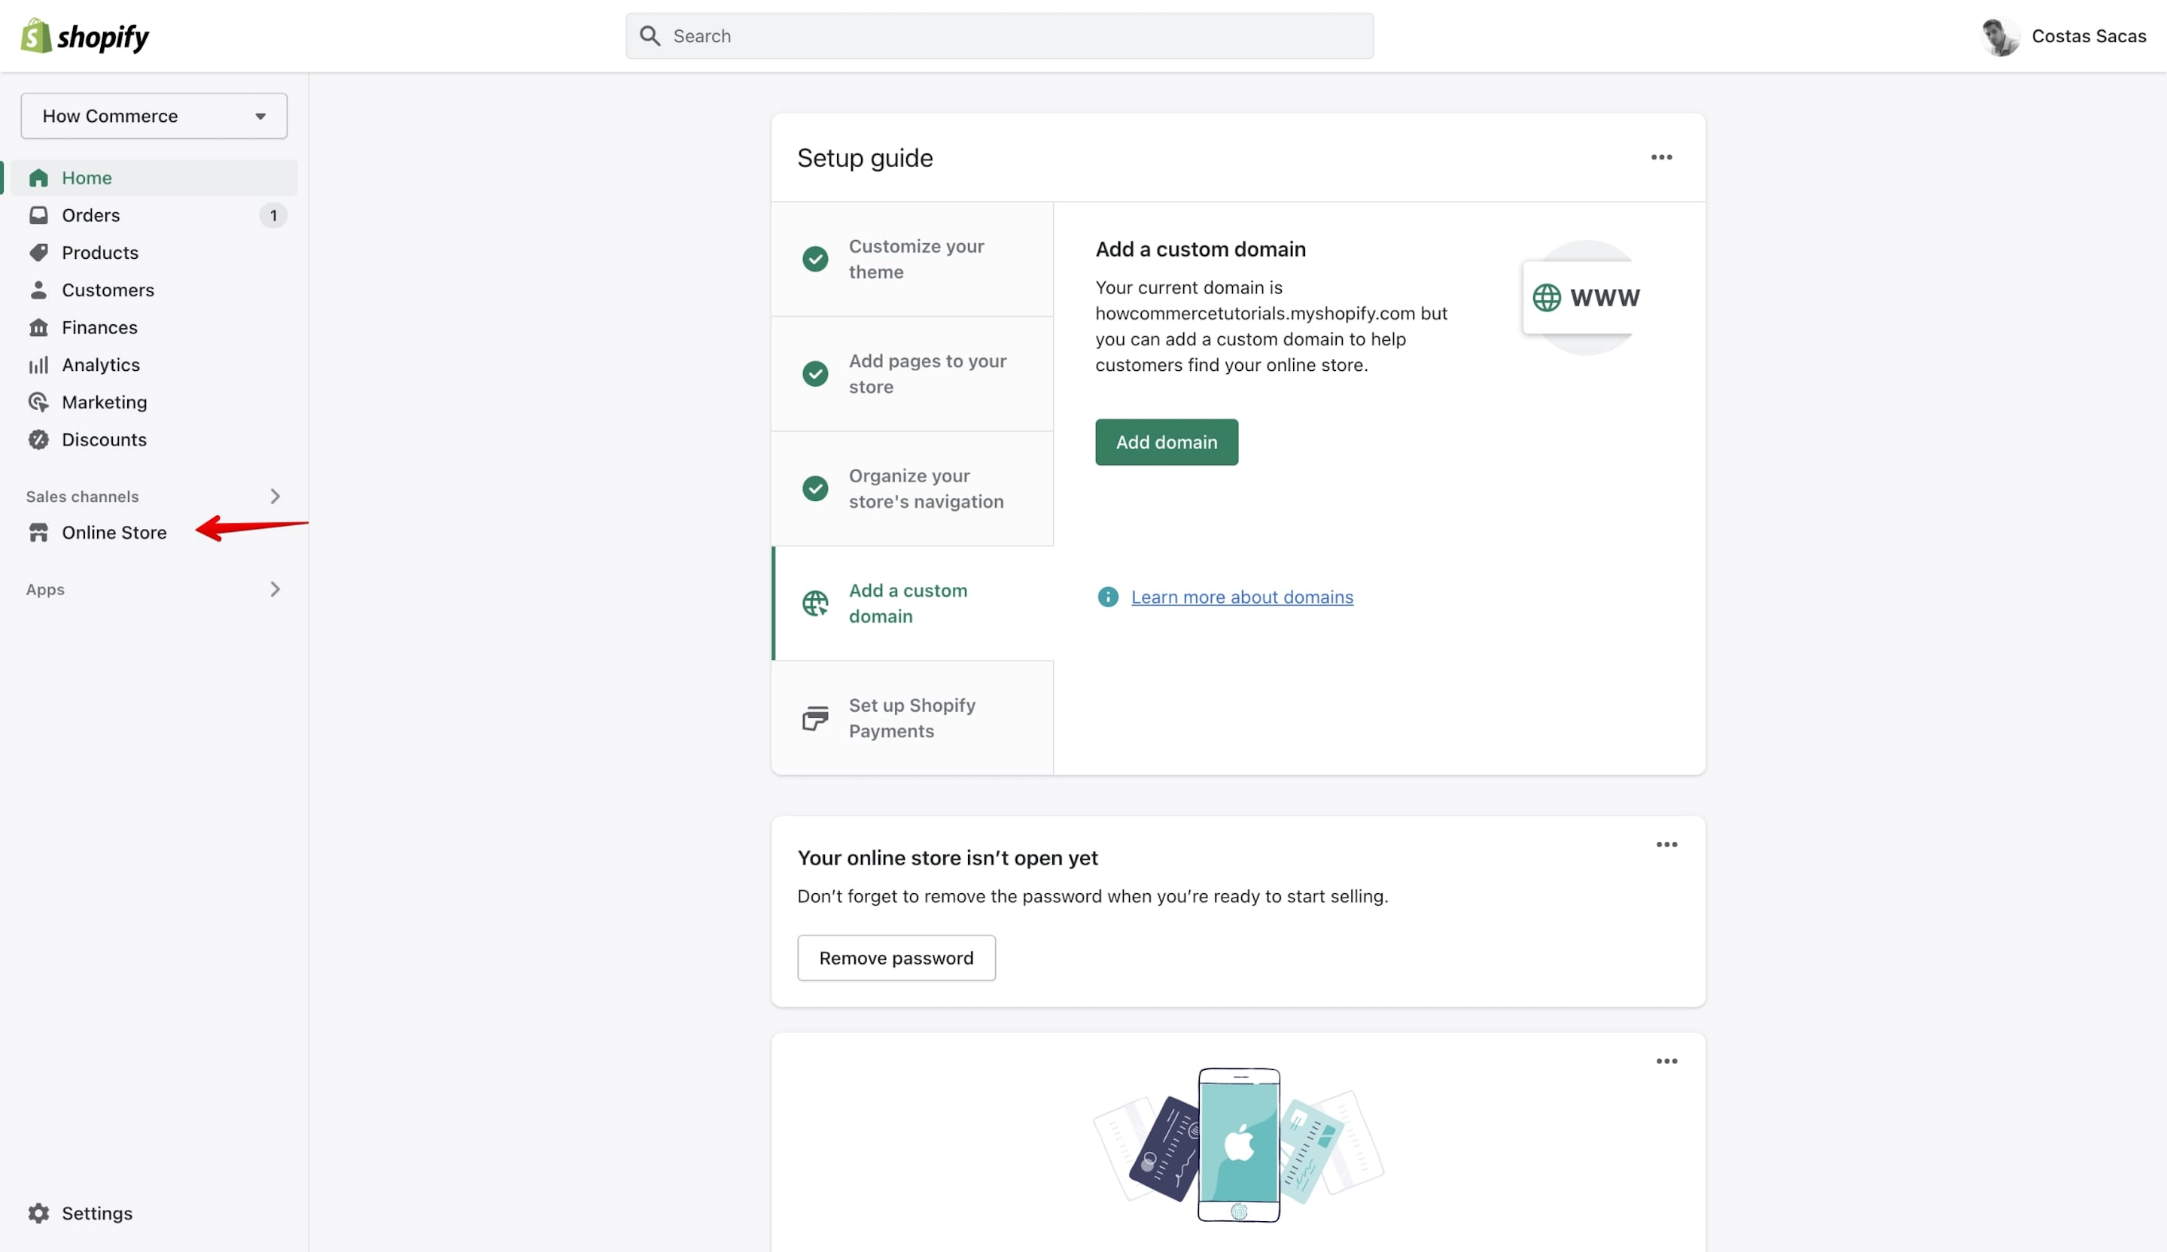Click the Products tag icon
2167x1252 pixels.
[38, 253]
